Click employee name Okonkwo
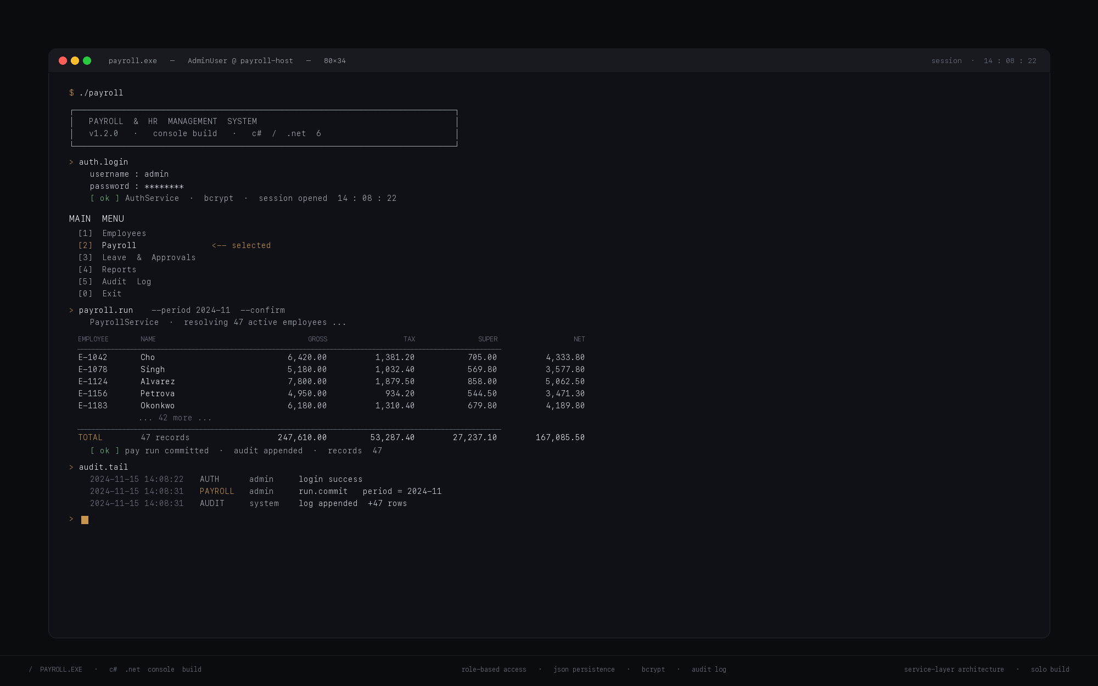Screen dimensions: 1098x686 [x=158, y=406]
